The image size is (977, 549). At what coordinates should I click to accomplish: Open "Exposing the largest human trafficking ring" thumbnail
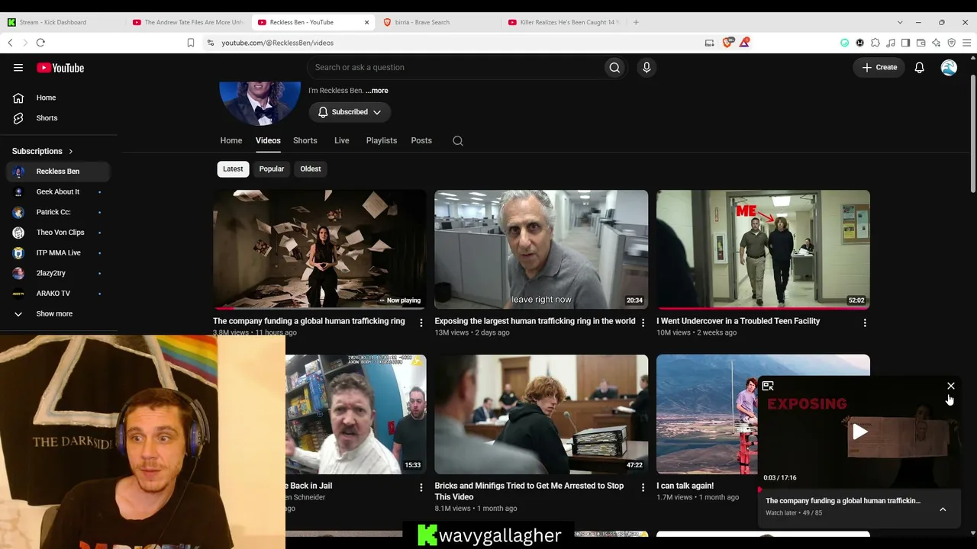[541, 249]
